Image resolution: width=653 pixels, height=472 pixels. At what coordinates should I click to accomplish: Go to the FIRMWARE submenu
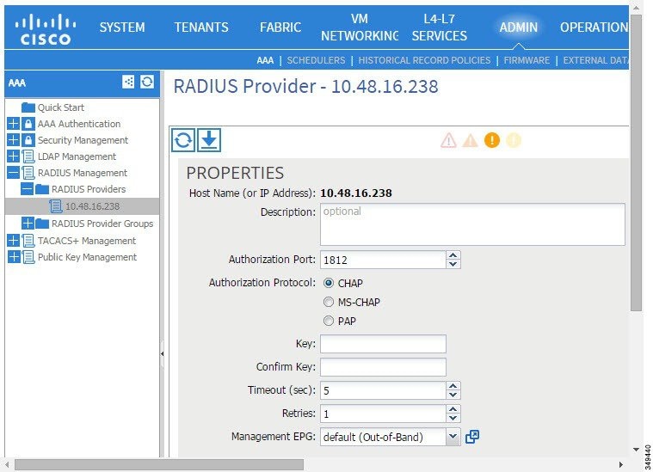point(527,60)
